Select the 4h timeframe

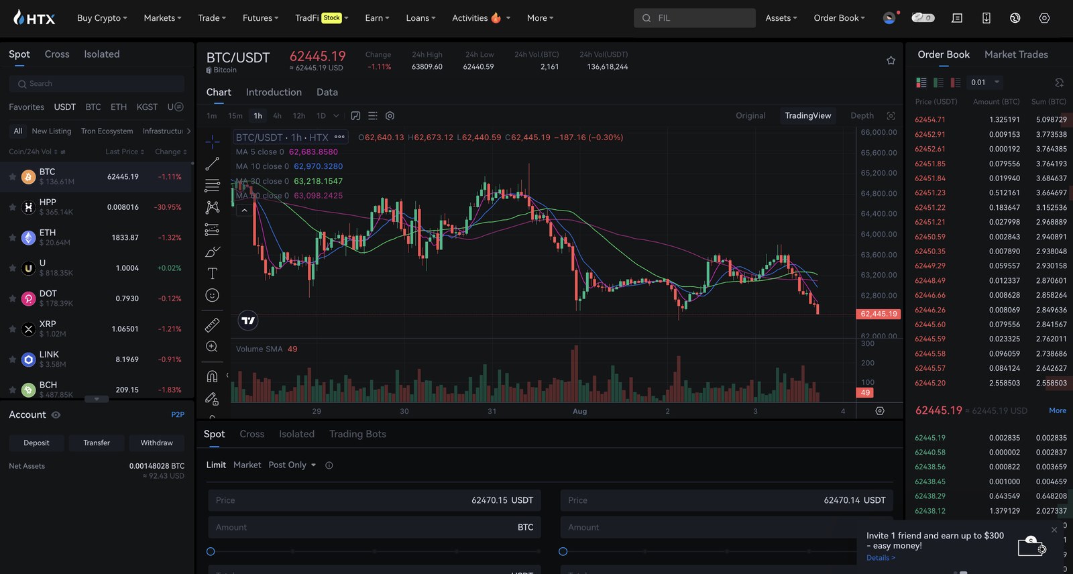pyautogui.click(x=277, y=116)
